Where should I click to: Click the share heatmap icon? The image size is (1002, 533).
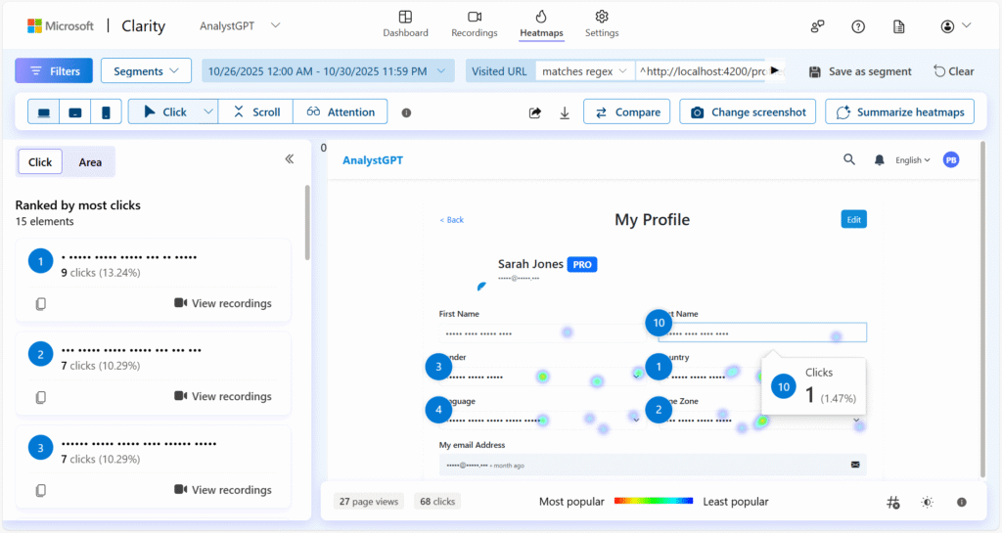pyautogui.click(x=535, y=112)
